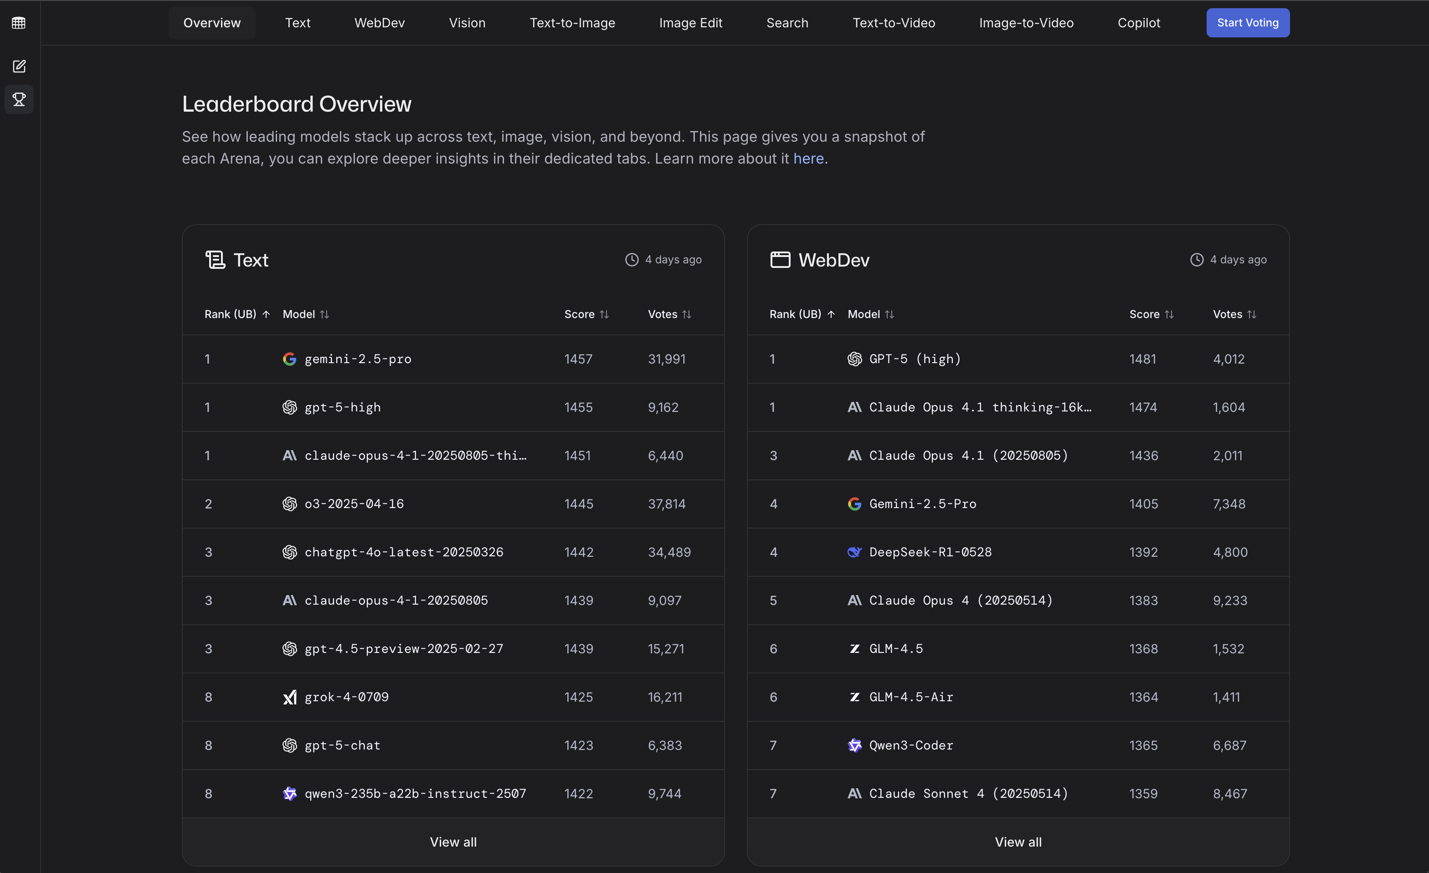Click View all under the Text leaderboard
Screen dimensions: 1429x873
tap(453, 842)
